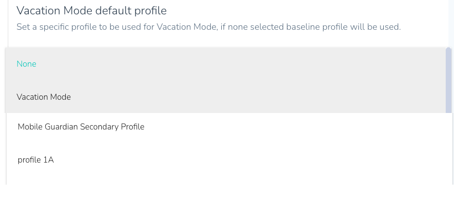
Task: Click the profile 1A row
Action: (221, 160)
